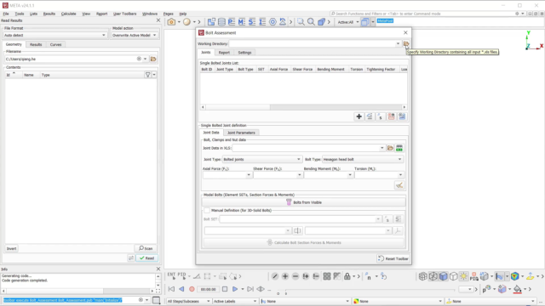This screenshot has width=545, height=306.
Task: Click the Scan button
Action: (146, 248)
